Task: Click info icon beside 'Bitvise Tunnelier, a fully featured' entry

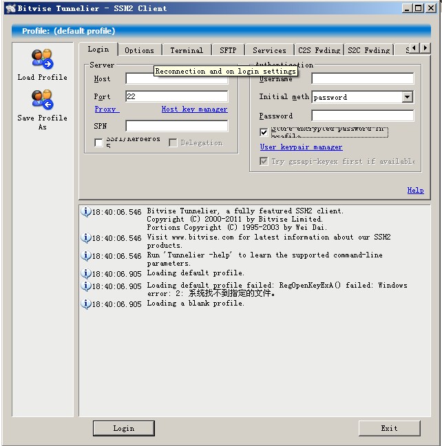Action: 85,211
